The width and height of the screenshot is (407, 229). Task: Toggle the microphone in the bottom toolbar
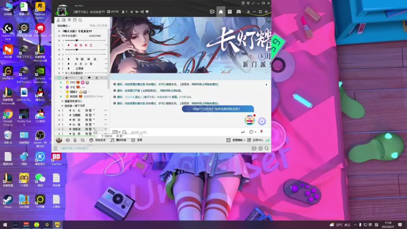click(x=75, y=140)
